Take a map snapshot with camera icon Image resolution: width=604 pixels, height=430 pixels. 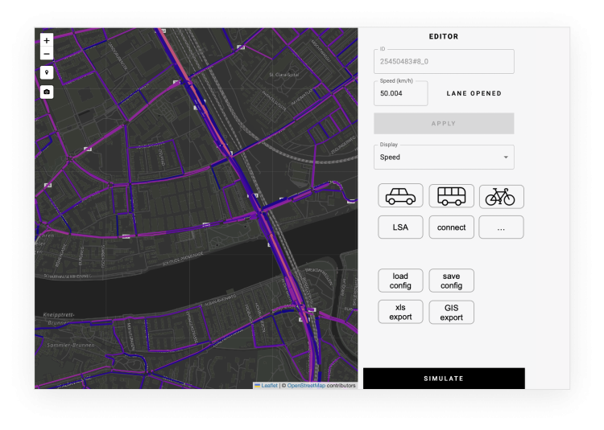coord(47,92)
